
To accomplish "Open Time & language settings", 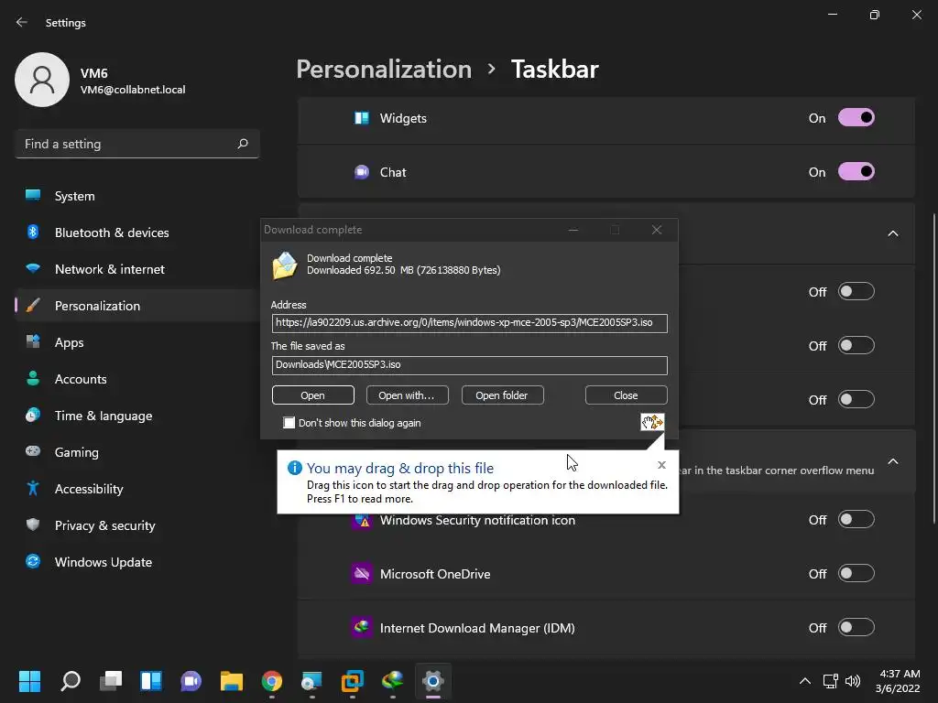I will [x=137, y=416].
